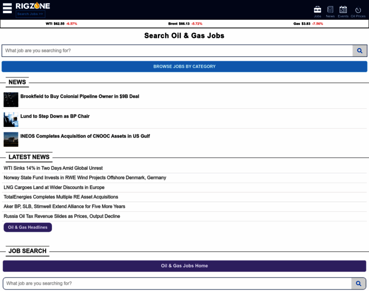This screenshot has width=369, height=291.
Task: Open INEOS CNOOC acquisition article
Action: point(85,136)
